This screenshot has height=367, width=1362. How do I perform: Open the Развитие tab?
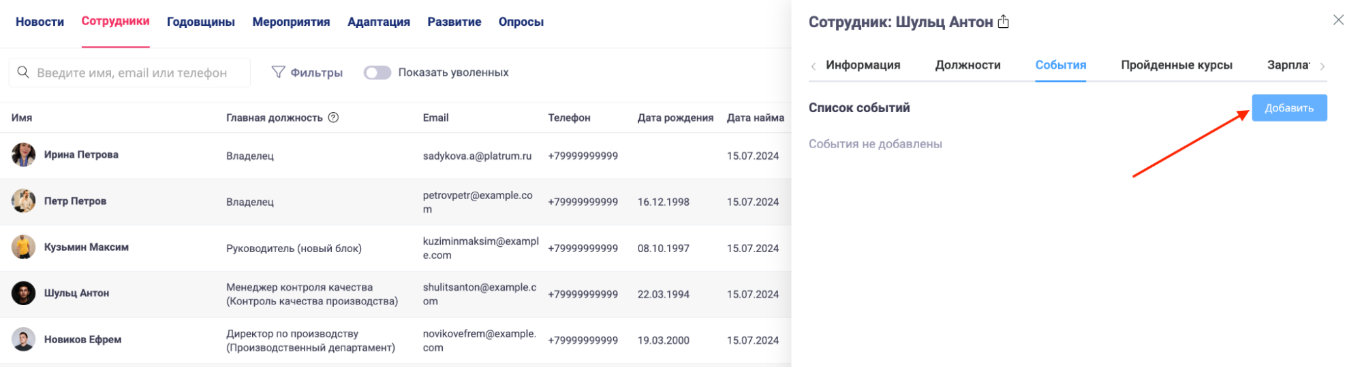pyautogui.click(x=454, y=22)
